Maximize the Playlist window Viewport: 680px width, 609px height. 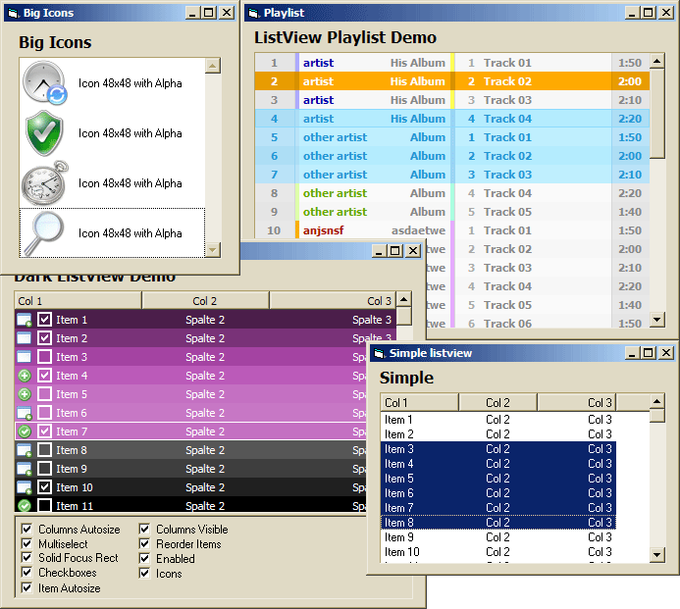coord(648,13)
